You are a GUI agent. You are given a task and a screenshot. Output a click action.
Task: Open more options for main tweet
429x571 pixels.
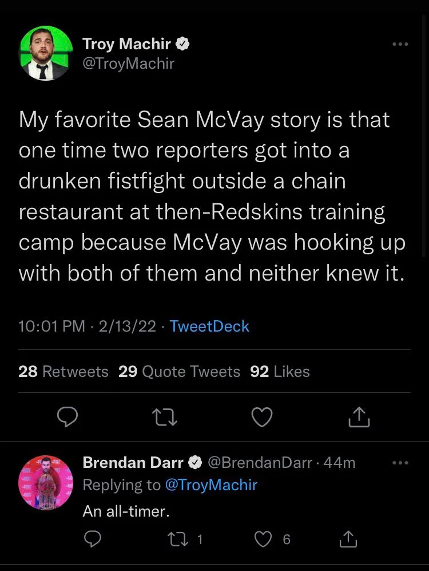point(400,44)
